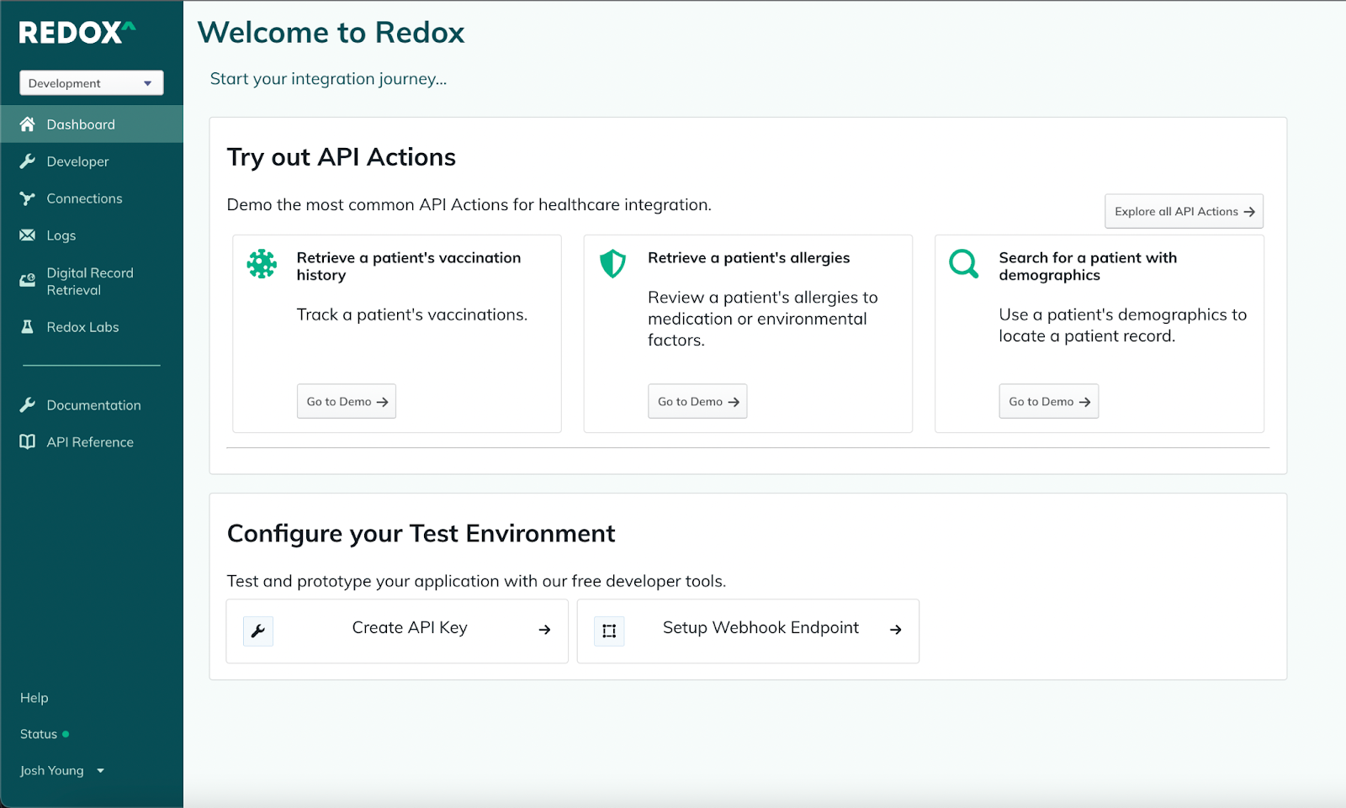Open the Development environment dropdown
This screenshot has height=808, width=1346.
(91, 83)
